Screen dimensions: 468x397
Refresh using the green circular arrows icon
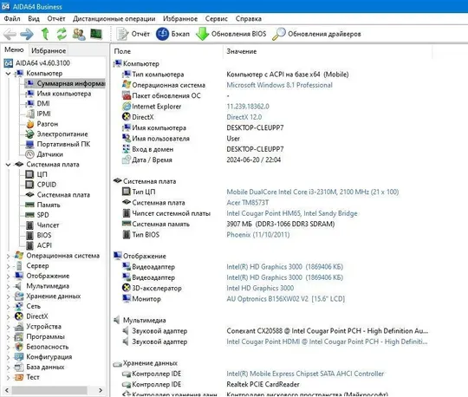[62, 34]
